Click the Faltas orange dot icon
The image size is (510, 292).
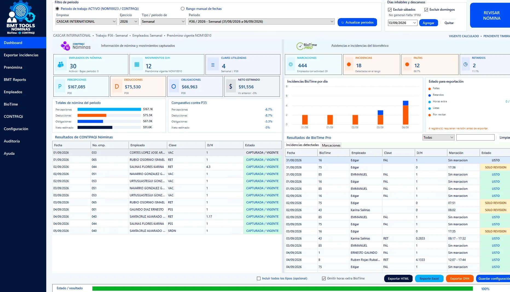(x=407, y=65)
